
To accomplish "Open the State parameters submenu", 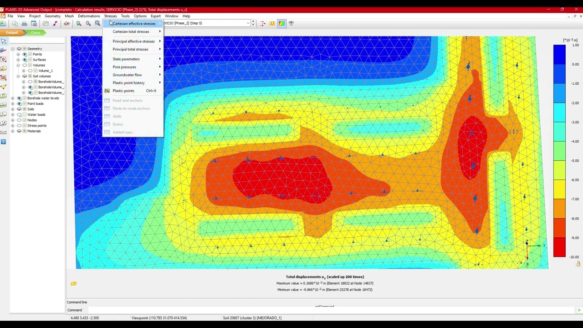I will 133,59.
